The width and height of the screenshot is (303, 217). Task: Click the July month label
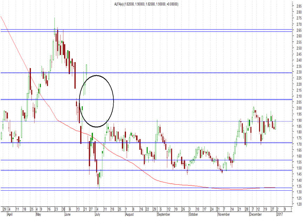point(97,214)
